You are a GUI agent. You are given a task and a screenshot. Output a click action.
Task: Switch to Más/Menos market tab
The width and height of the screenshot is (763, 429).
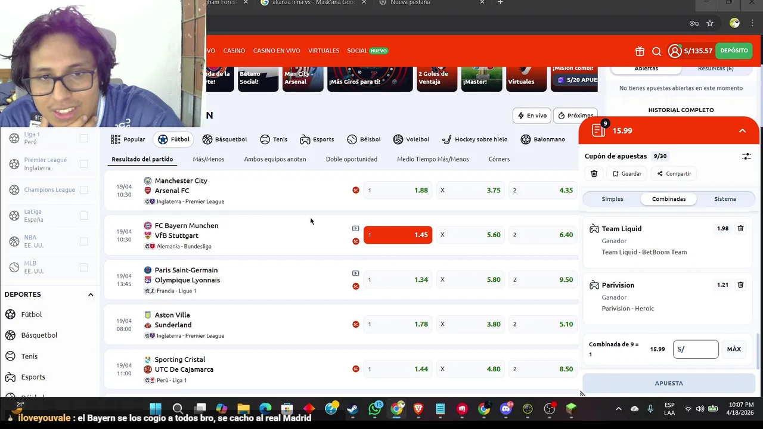(209, 159)
